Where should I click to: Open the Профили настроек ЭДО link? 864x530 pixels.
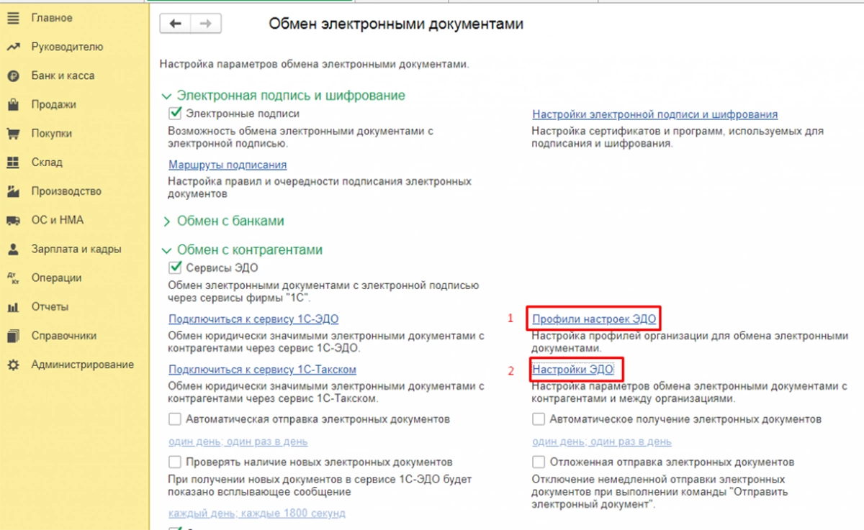[594, 319]
